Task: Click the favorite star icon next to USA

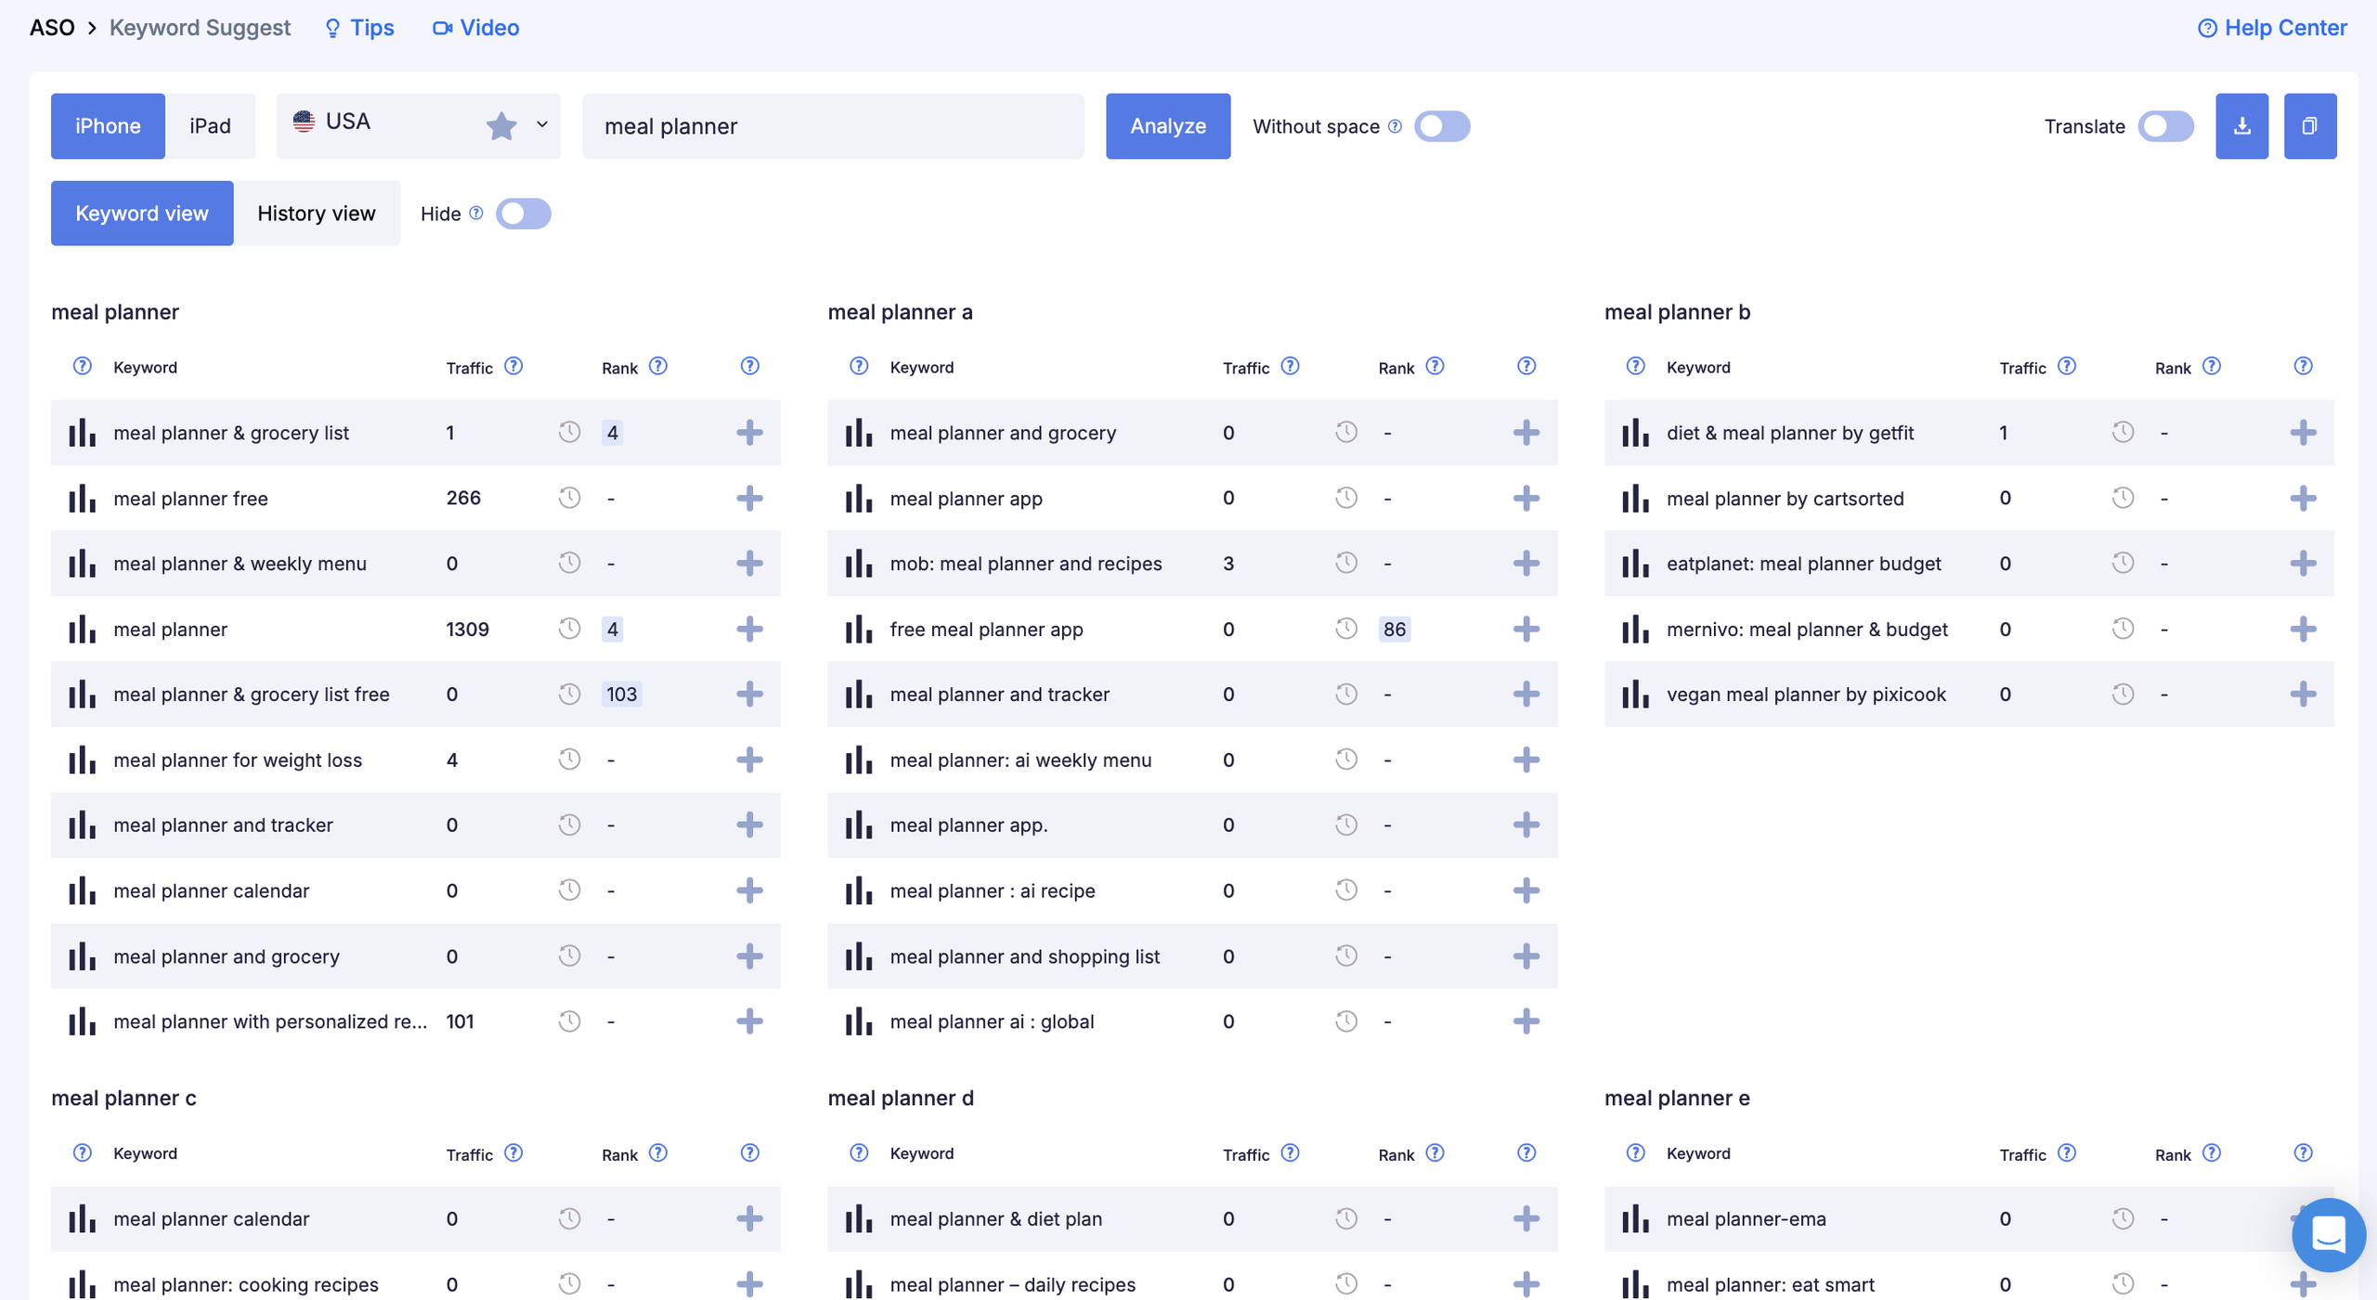Action: 501,125
